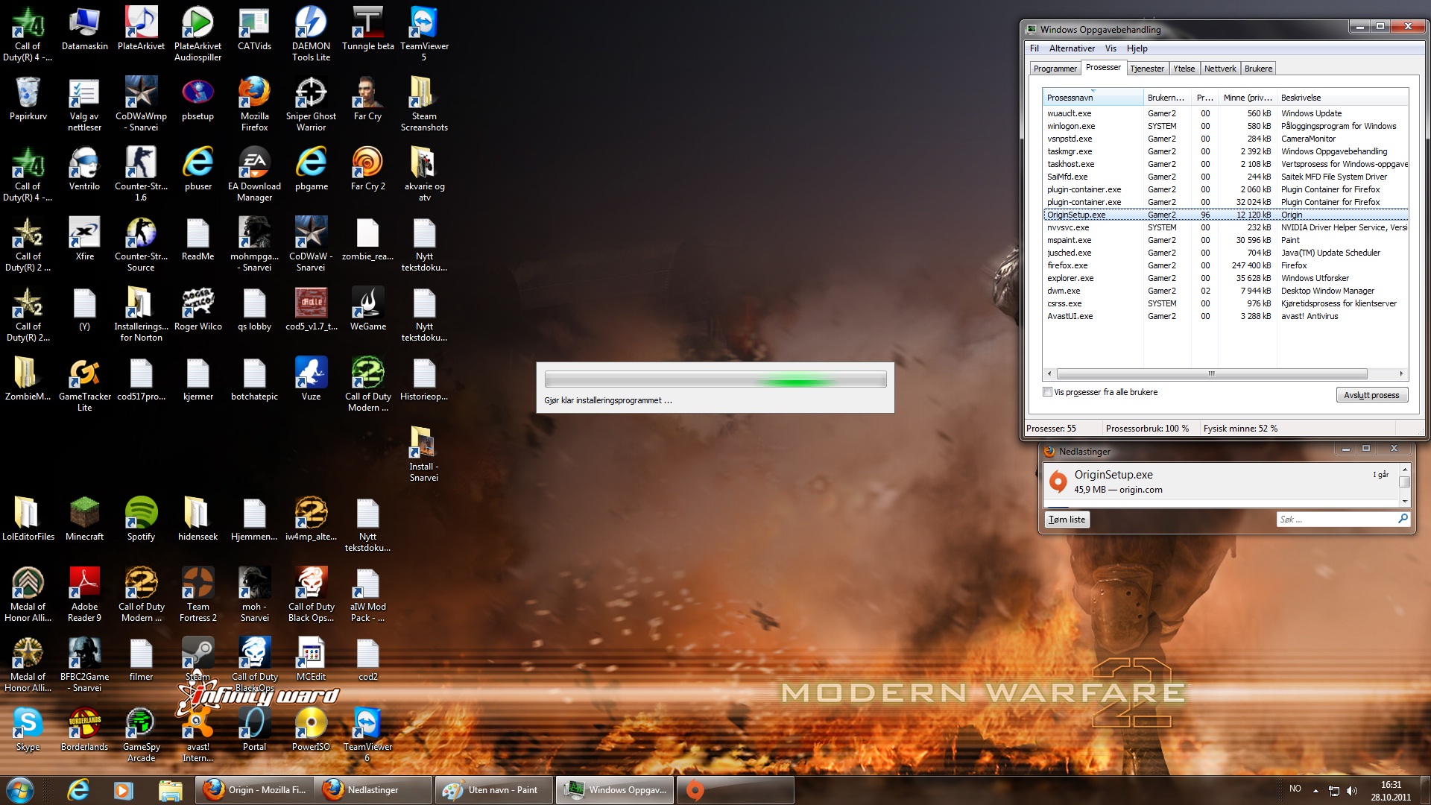Switch to the Nettverk tab
1431x805 pixels.
(x=1220, y=69)
